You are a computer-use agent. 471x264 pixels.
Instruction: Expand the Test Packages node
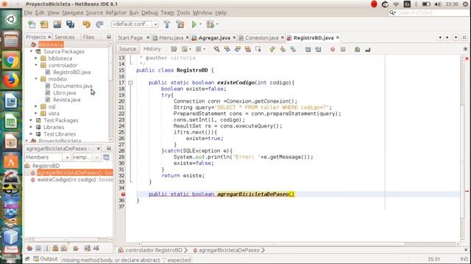click(31, 120)
